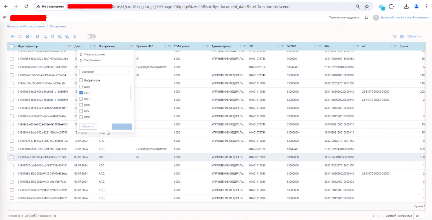432x220 pixels.
Task: Refresh the table with the reload icon
Action: pos(20,37)
